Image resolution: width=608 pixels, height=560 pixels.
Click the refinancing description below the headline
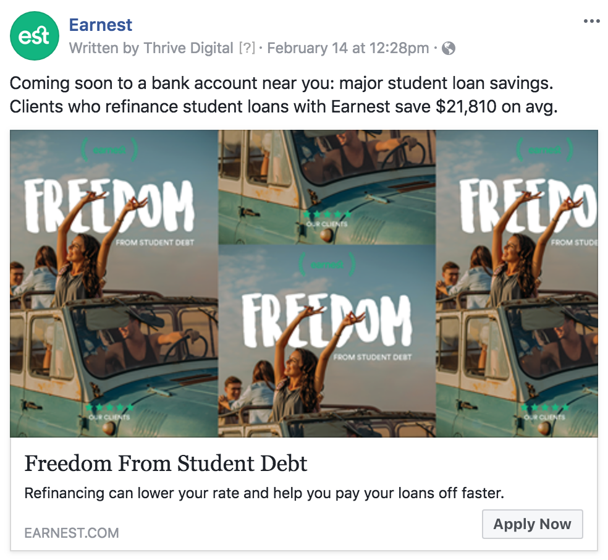coord(264,493)
